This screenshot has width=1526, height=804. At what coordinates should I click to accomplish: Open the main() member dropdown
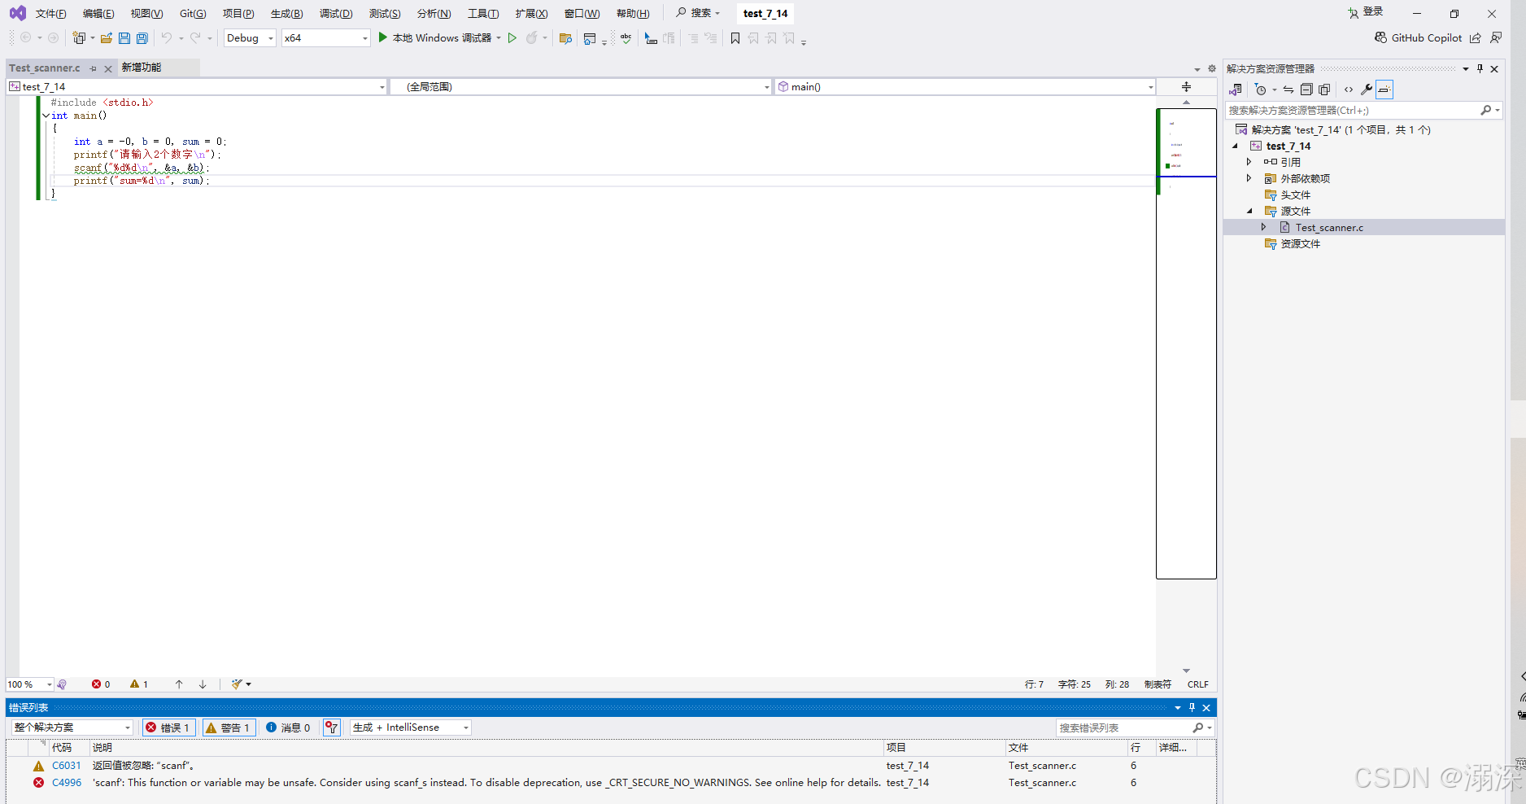pyautogui.click(x=966, y=87)
